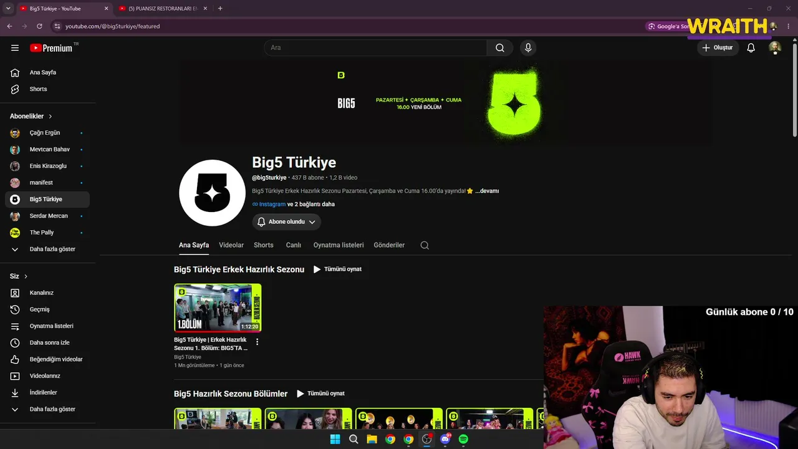
Task: Open Windows taskbar search
Action: (353, 439)
